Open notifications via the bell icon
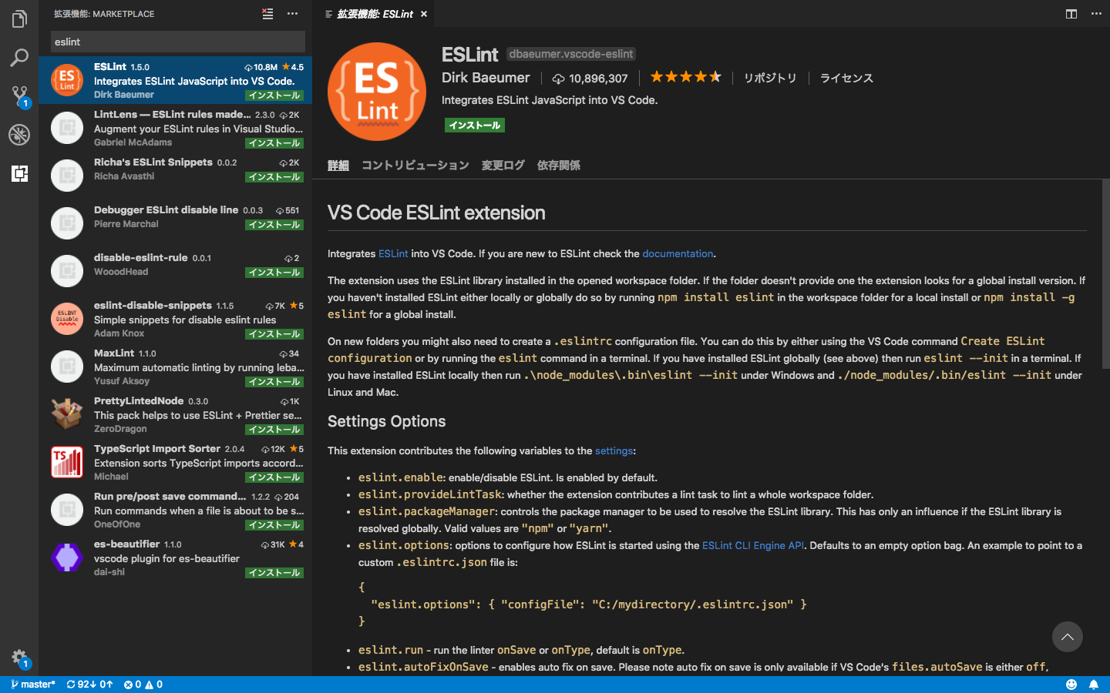Viewport: 1110px width, 693px height. pos(1094,684)
